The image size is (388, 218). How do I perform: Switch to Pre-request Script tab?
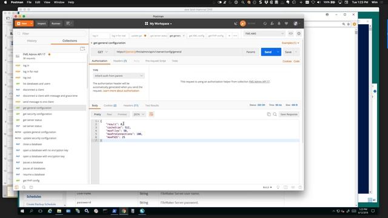[x=155, y=61]
